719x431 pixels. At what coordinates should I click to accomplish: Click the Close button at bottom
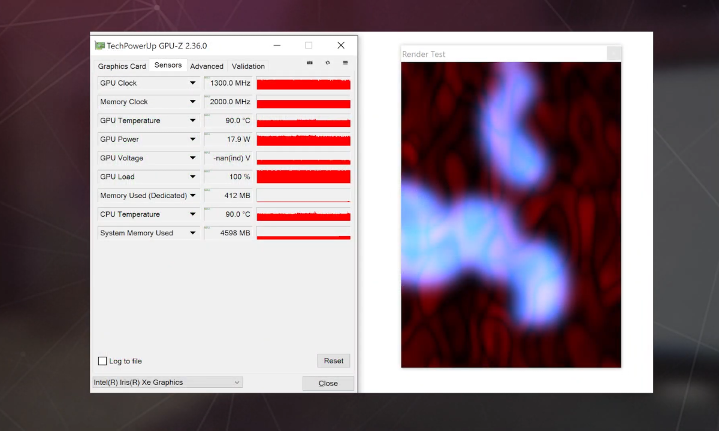tap(328, 383)
